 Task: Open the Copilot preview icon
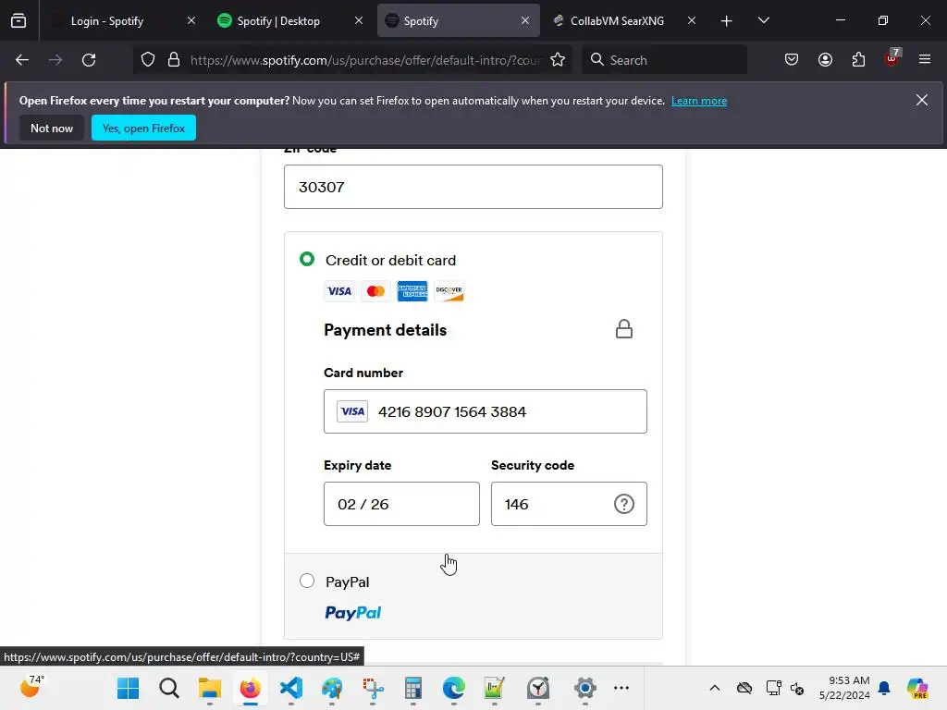point(917,688)
